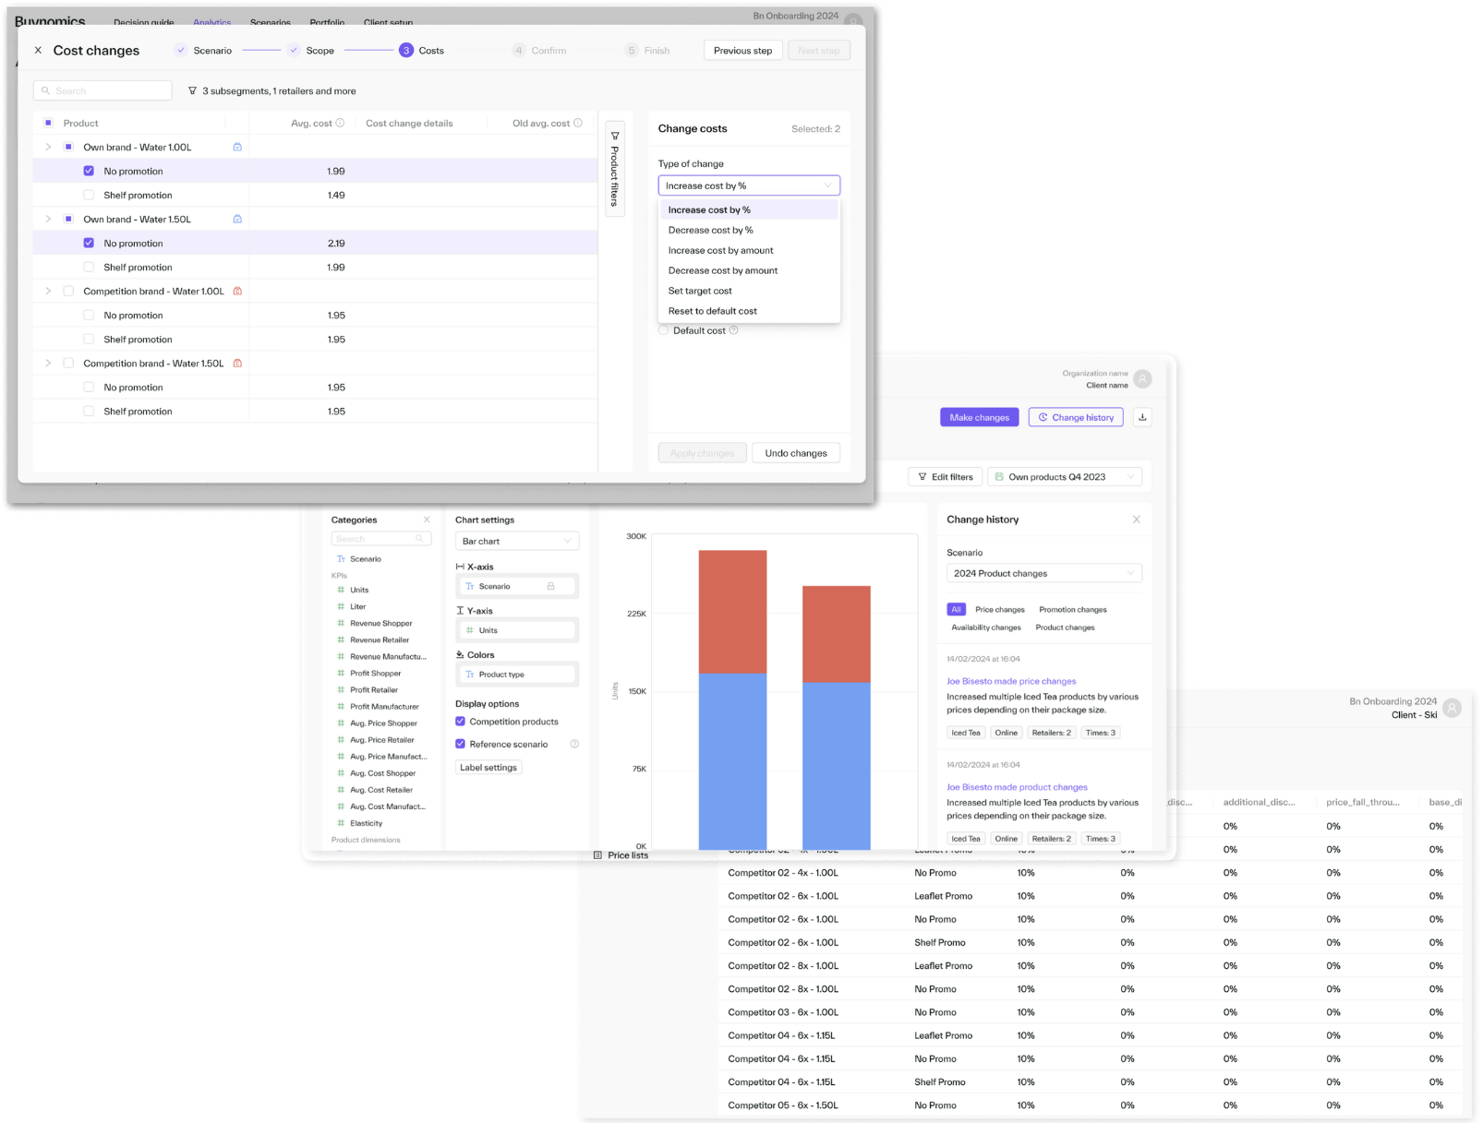
Task: Switch to the Scenarios tab
Action: click(270, 22)
